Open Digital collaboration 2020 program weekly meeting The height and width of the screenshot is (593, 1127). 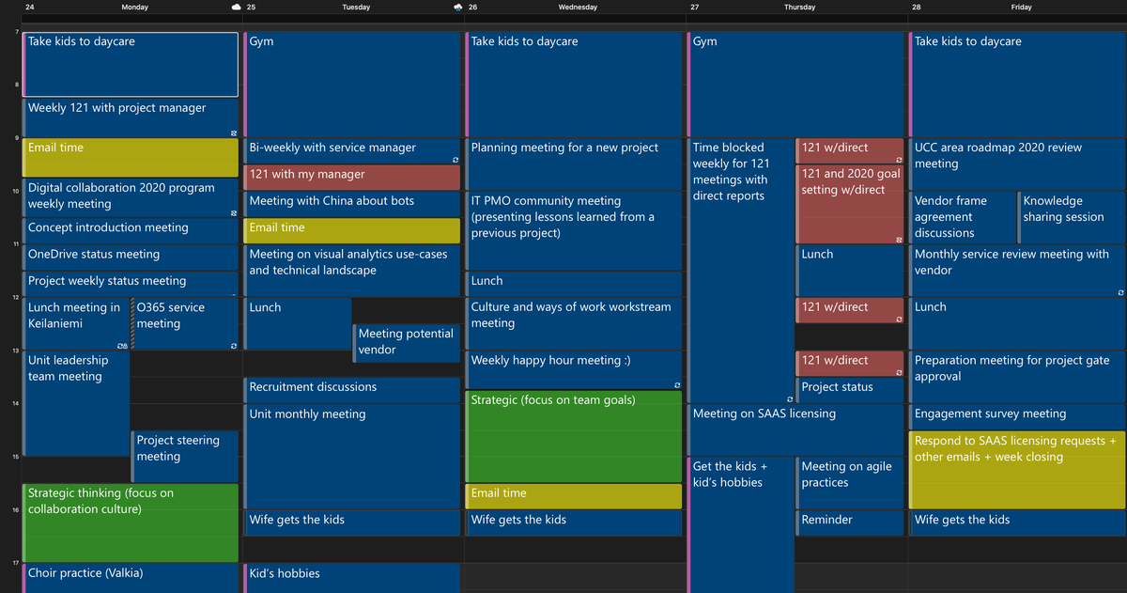pyautogui.click(x=131, y=198)
